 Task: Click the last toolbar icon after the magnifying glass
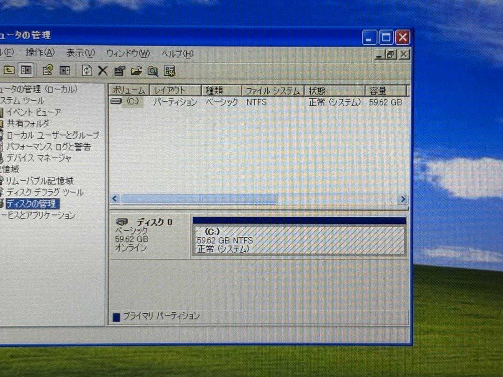point(170,71)
